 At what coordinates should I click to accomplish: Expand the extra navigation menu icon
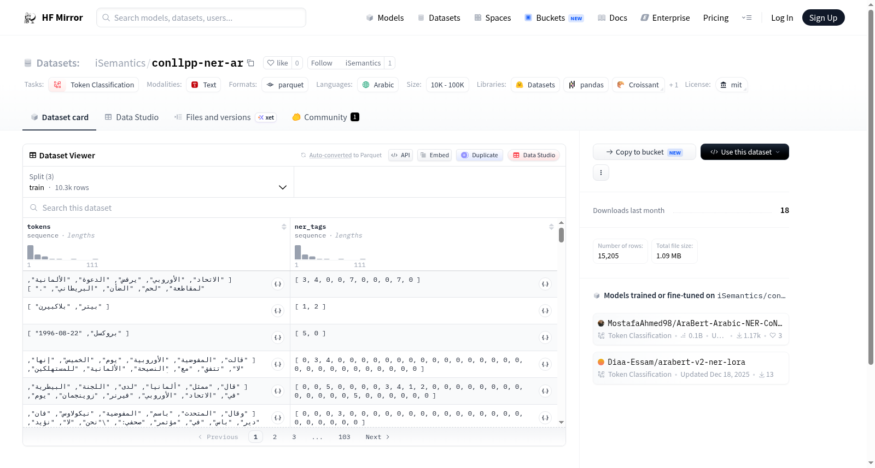(746, 18)
